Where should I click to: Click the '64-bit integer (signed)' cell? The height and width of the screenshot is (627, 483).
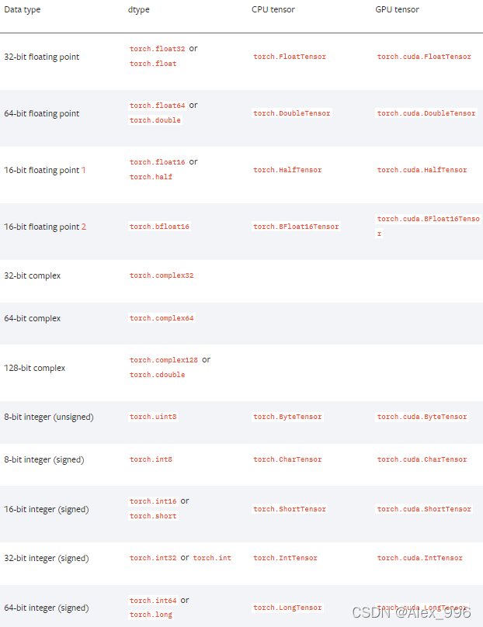pos(47,608)
